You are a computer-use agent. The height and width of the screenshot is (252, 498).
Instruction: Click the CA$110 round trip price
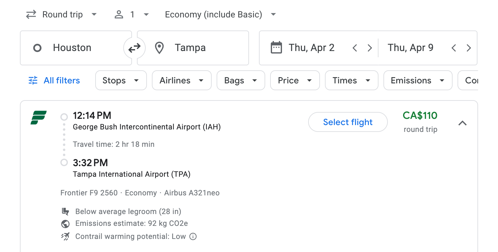point(420,115)
